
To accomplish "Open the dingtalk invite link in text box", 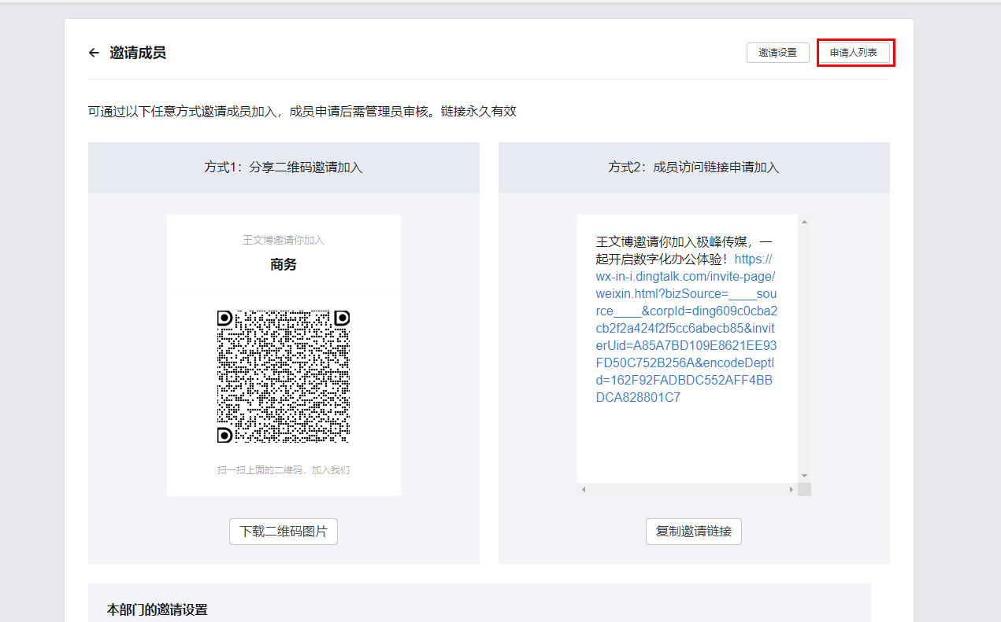I will (x=686, y=328).
